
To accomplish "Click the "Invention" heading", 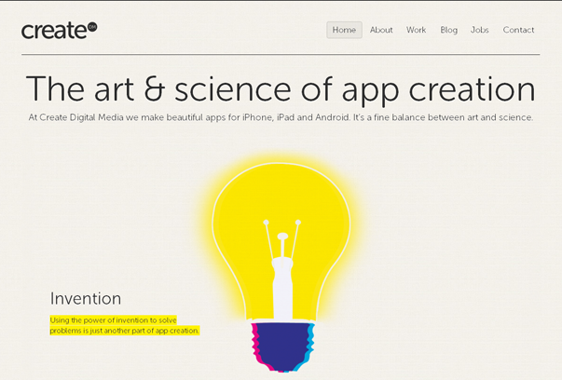I will pos(86,298).
